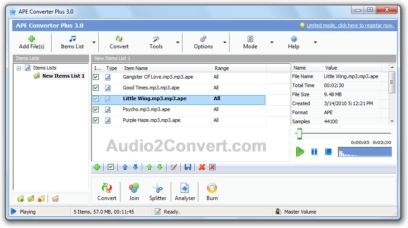The width and height of the screenshot is (408, 228).
Task: Open the Options toolbar button
Action: 203,42
